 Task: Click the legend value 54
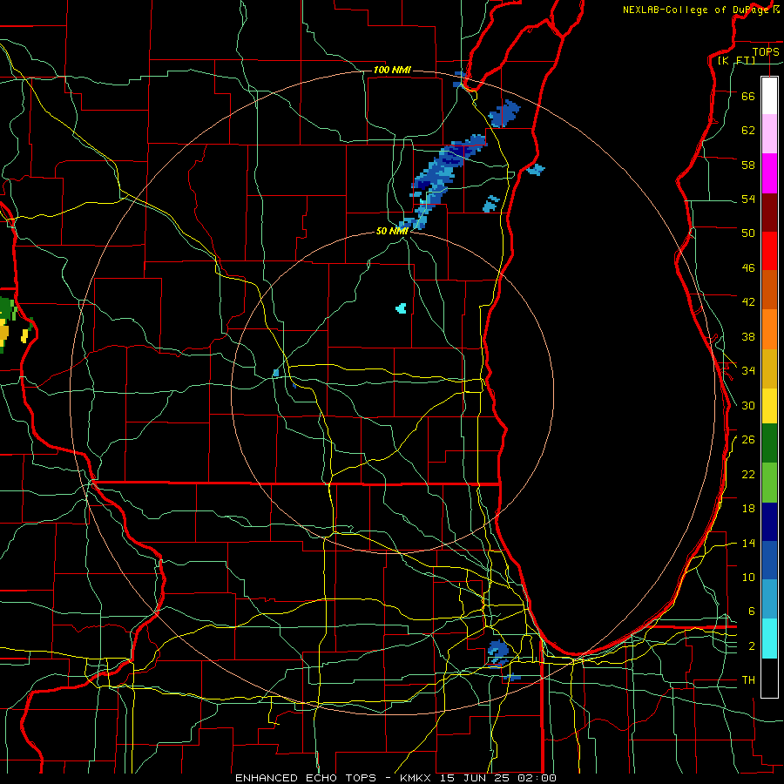pyautogui.click(x=748, y=199)
